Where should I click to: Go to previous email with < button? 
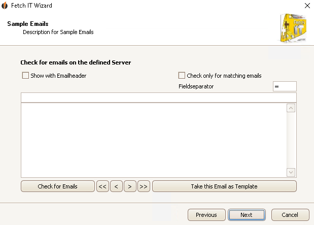pyautogui.click(x=116, y=186)
